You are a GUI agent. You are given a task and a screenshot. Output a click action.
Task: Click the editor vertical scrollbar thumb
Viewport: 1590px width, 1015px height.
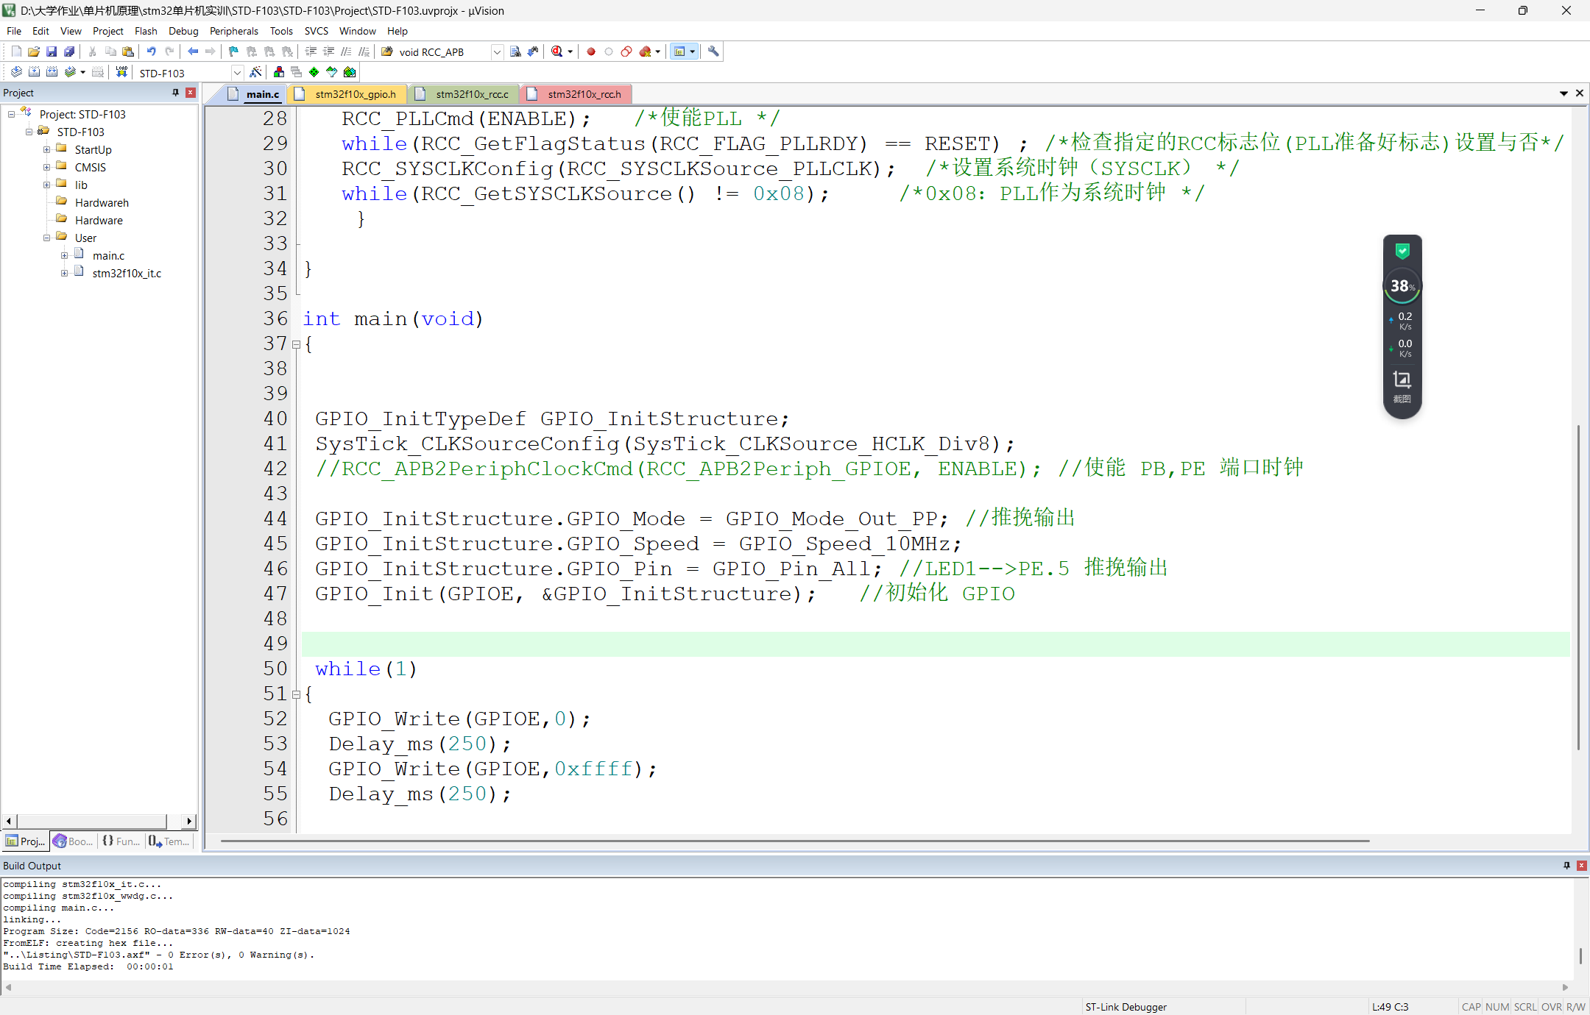click(1578, 588)
